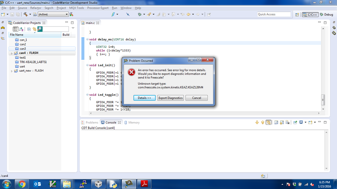The image size is (337, 189).
Task: Collapse the Led_init function fold marker
Action: pos(87,65)
